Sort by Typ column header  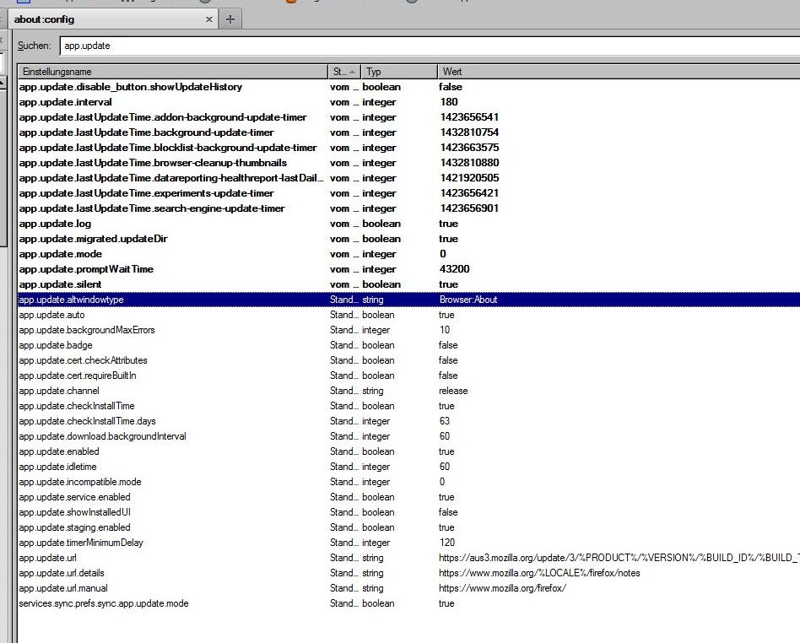[x=398, y=72]
